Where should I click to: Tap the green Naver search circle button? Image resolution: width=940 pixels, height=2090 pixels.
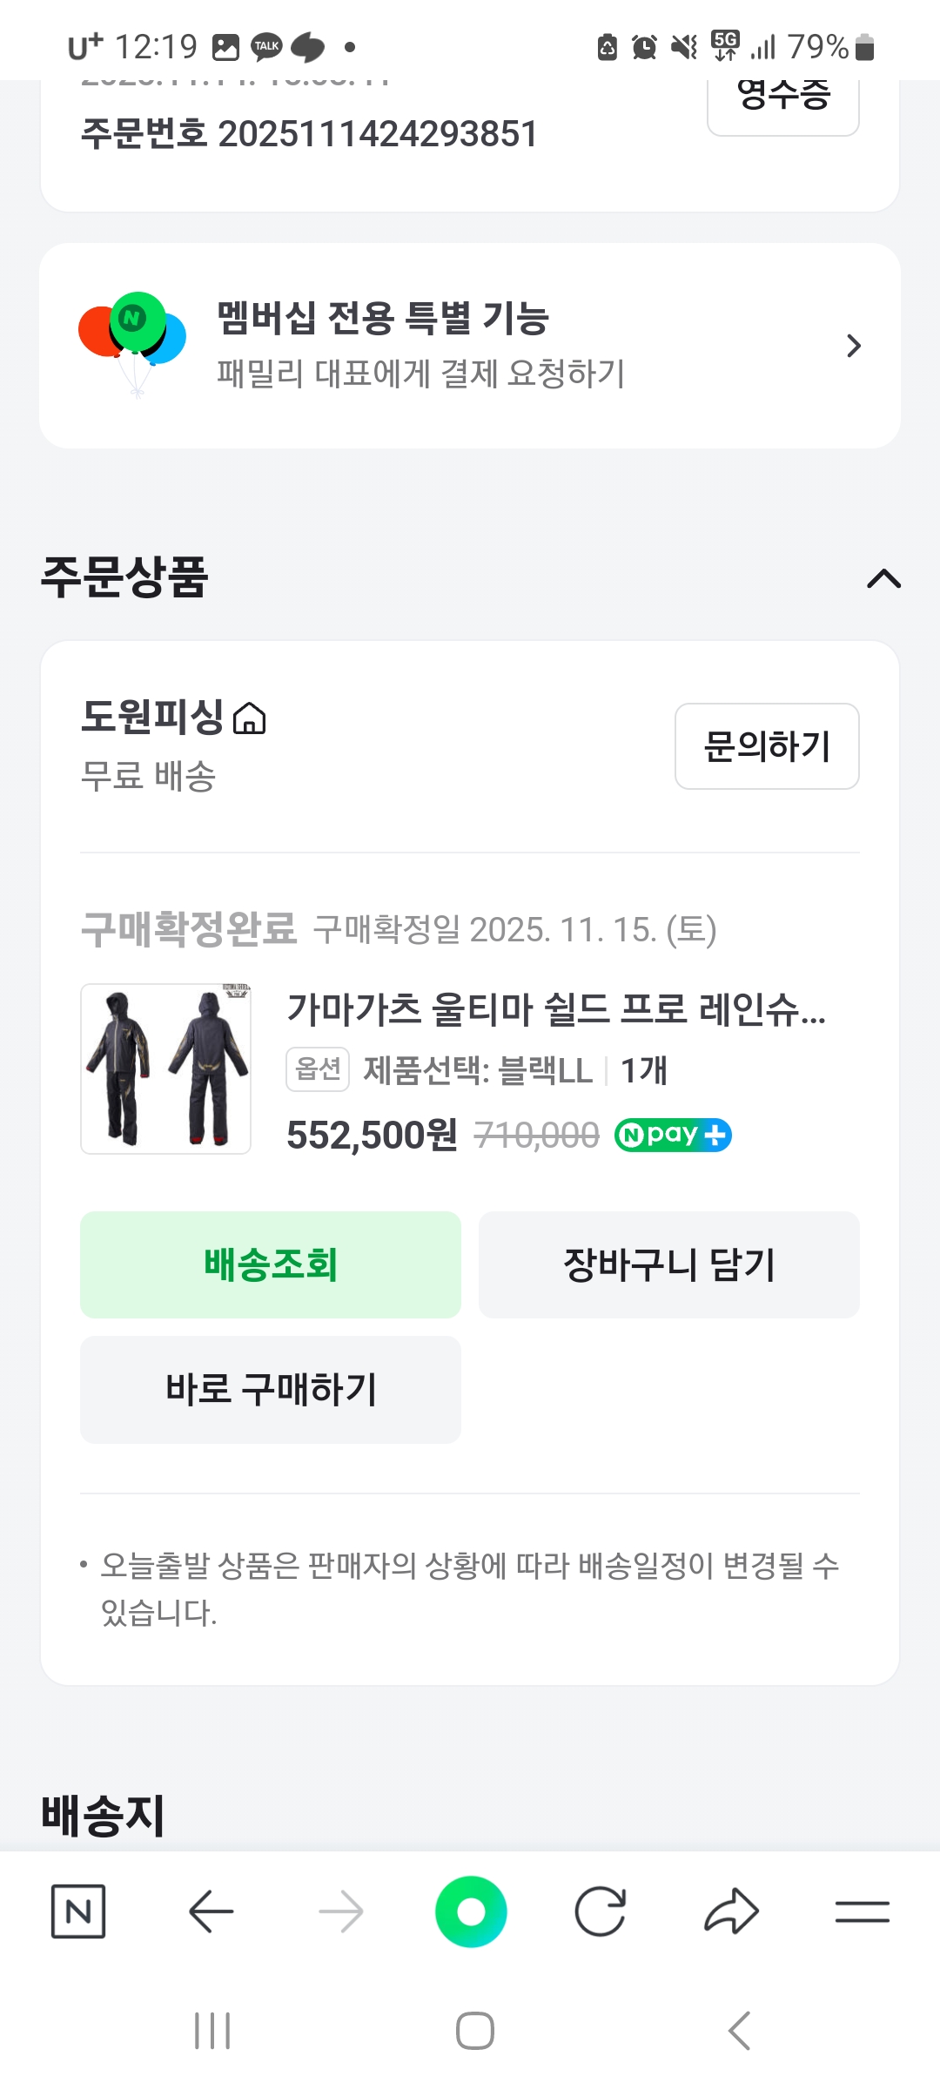pyautogui.click(x=471, y=1912)
